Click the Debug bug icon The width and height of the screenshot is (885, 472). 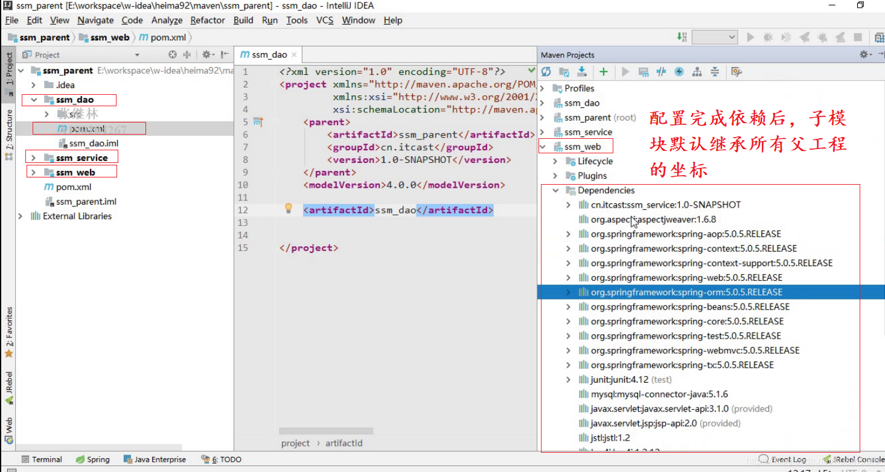[768, 37]
